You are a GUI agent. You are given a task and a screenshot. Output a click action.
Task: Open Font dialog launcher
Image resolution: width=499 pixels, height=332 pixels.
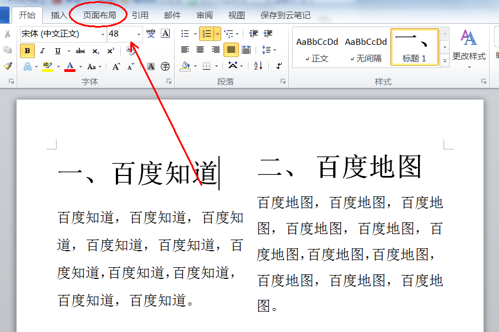pyautogui.click(x=169, y=82)
